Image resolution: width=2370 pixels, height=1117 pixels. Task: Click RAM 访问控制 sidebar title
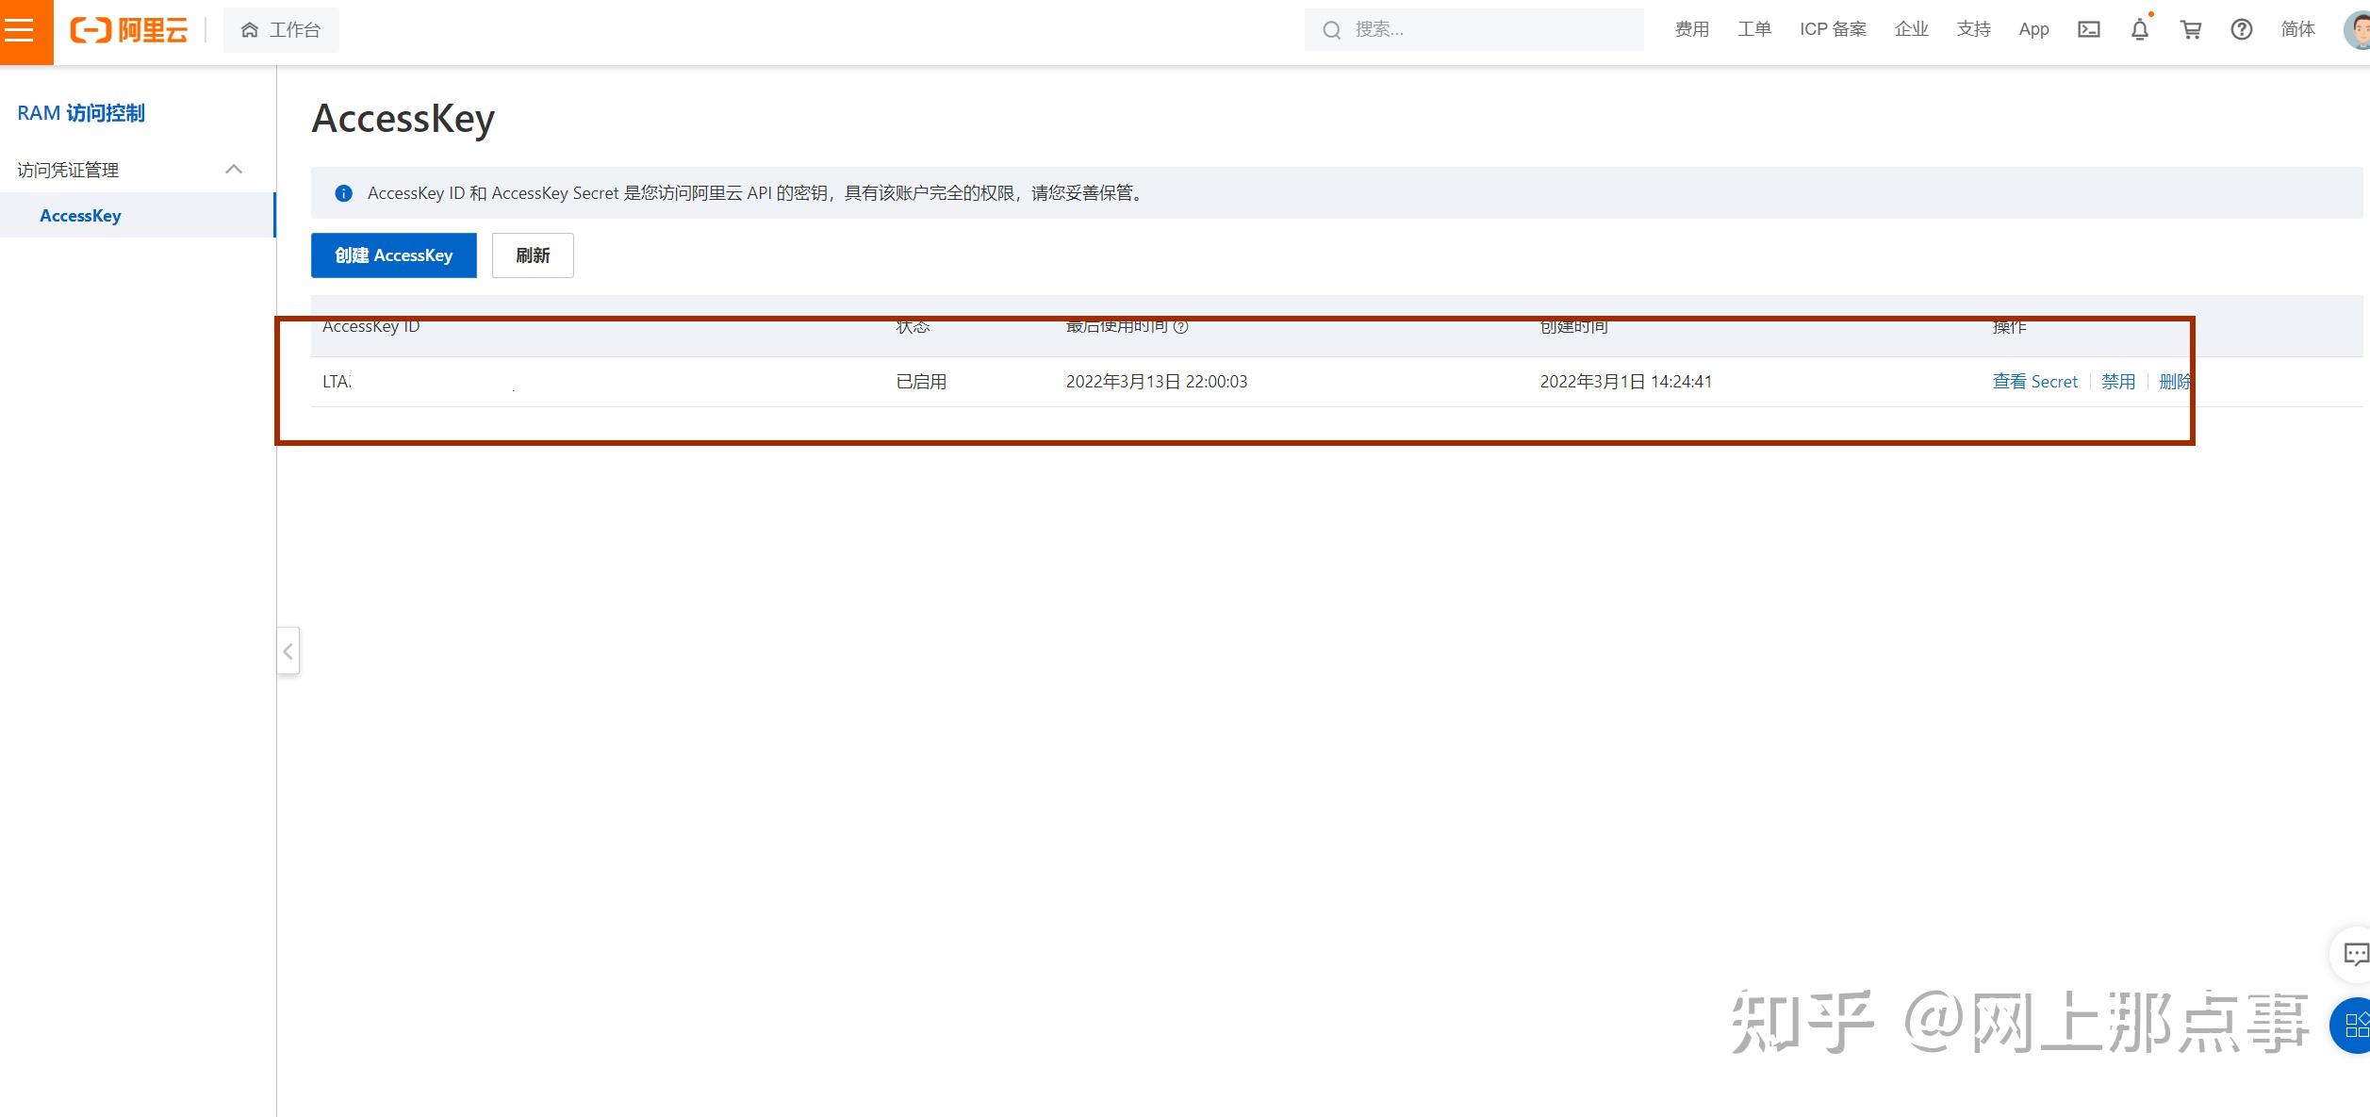(x=81, y=113)
